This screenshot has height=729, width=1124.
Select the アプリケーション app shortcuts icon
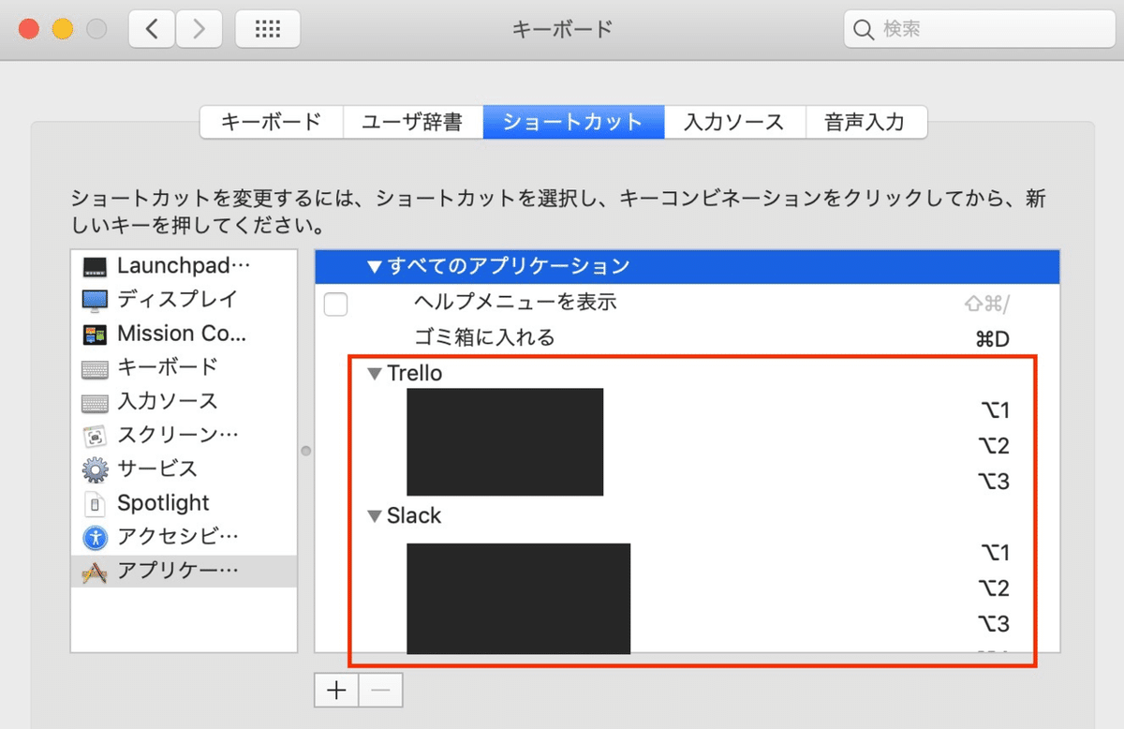(x=95, y=572)
